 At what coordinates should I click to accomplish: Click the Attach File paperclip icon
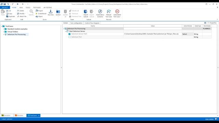(x=18, y=16)
